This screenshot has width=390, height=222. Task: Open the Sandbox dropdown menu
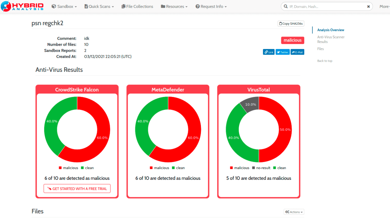[64, 6]
